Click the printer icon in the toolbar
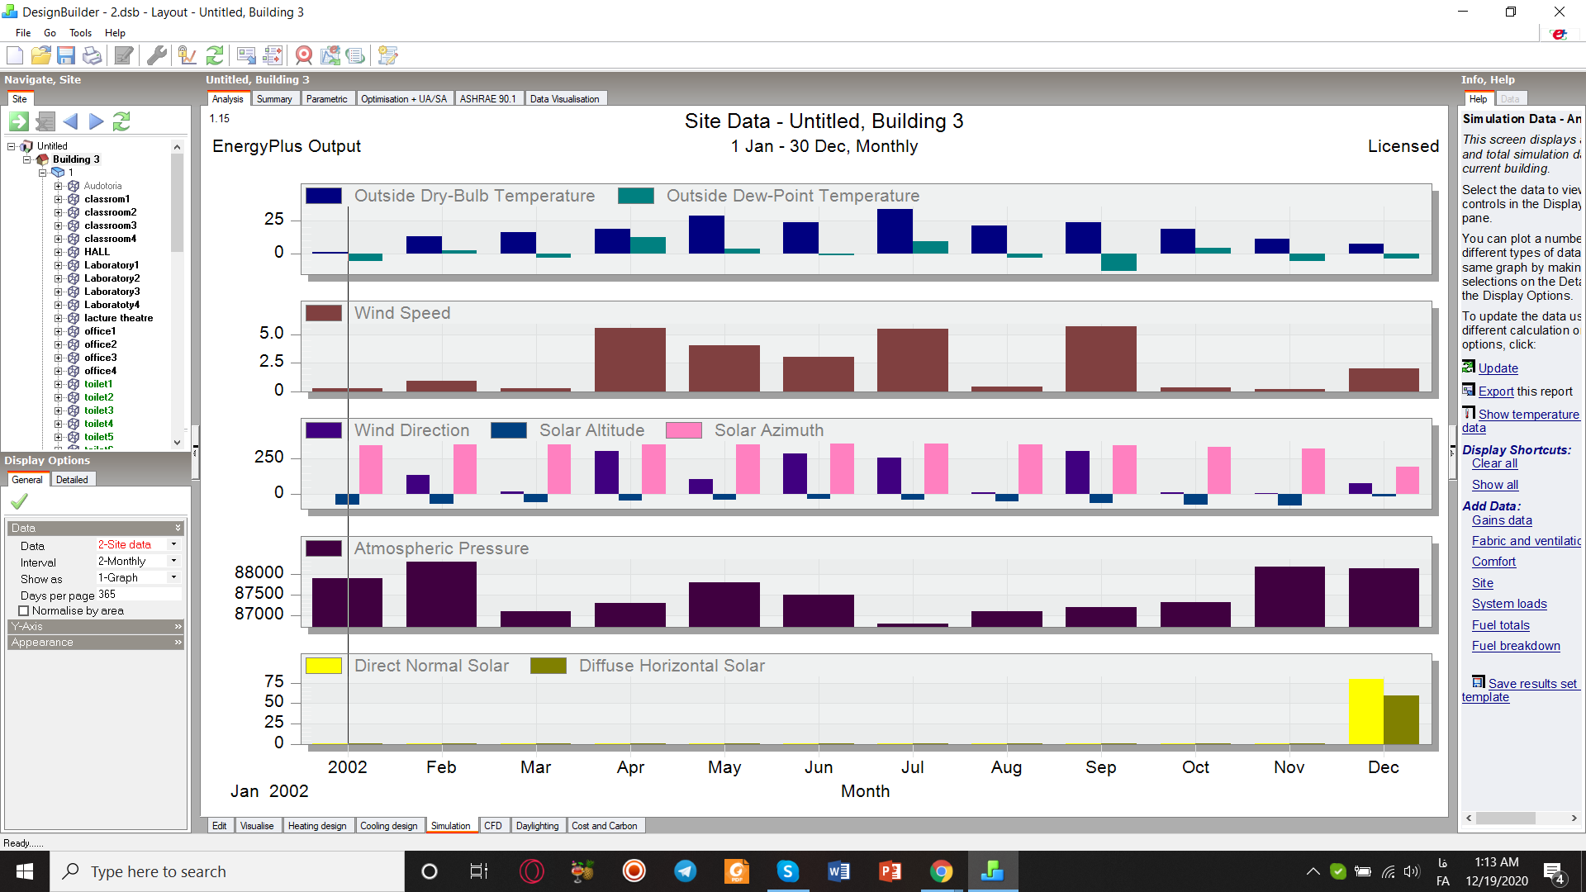 pos(92,55)
